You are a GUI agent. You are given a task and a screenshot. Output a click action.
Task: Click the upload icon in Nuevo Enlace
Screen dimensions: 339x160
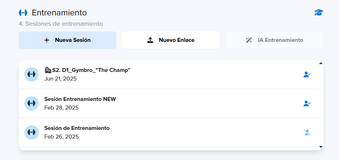click(x=150, y=40)
